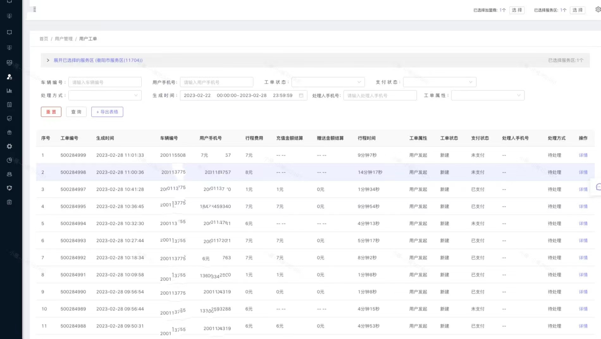Click the 导出表格 button
The height and width of the screenshot is (339, 601).
tap(107, 112)
